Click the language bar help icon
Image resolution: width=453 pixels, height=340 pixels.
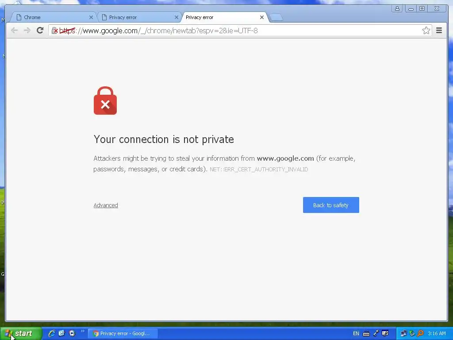pyautogui.click(x=385, y=333)
